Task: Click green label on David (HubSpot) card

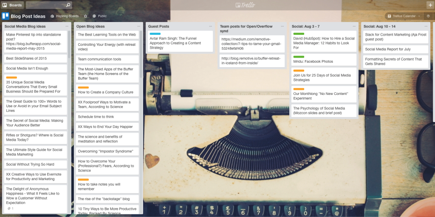Action: click(299, 34)
